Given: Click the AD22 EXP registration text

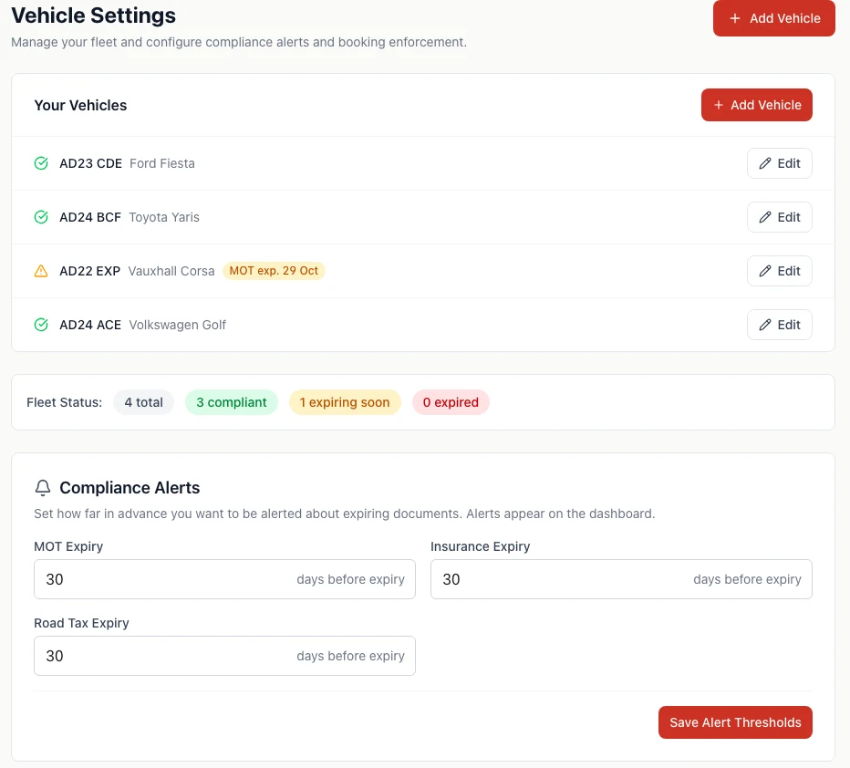Looking at the screenshot, I should pos(90,271).
